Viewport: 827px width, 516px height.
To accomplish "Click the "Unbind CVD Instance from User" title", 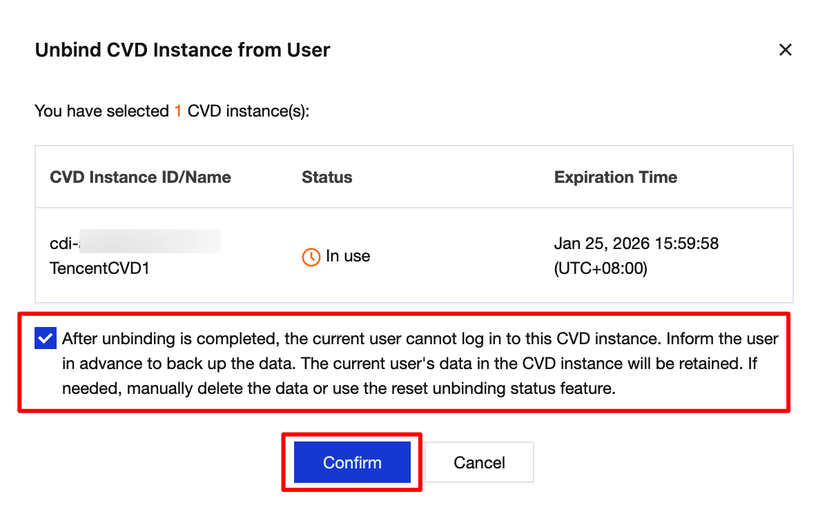I will click(x=182, y=50).
